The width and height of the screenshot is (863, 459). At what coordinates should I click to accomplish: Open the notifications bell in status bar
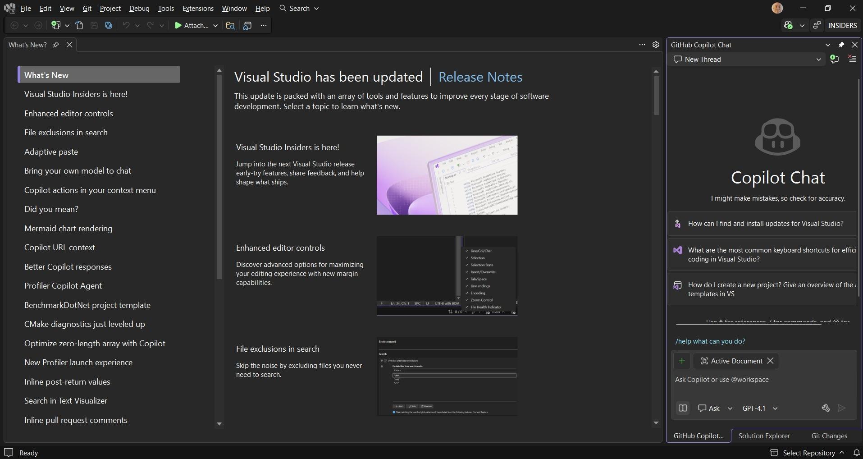[x=856, y=453]
